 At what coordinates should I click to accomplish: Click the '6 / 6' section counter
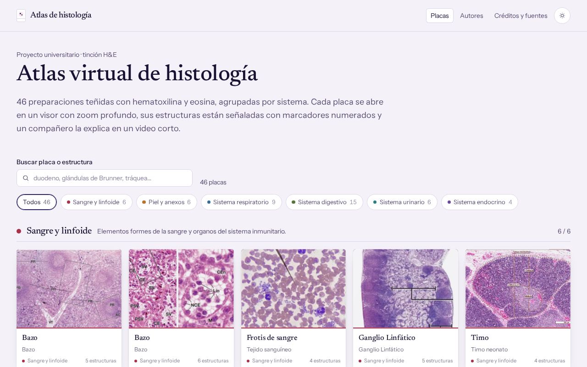(x=564, y=231)
